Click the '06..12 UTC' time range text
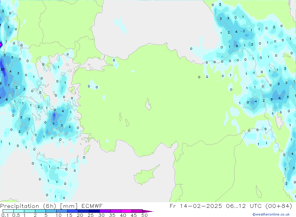 tap(244, 206)
